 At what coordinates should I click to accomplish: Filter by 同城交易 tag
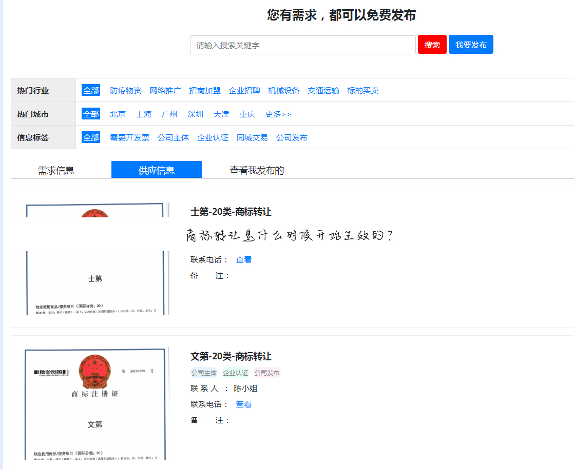point(252,137)
